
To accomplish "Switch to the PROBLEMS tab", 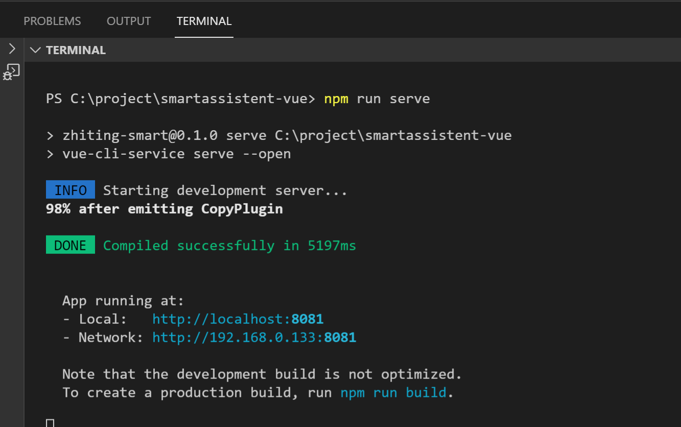I will click(52, 21).
